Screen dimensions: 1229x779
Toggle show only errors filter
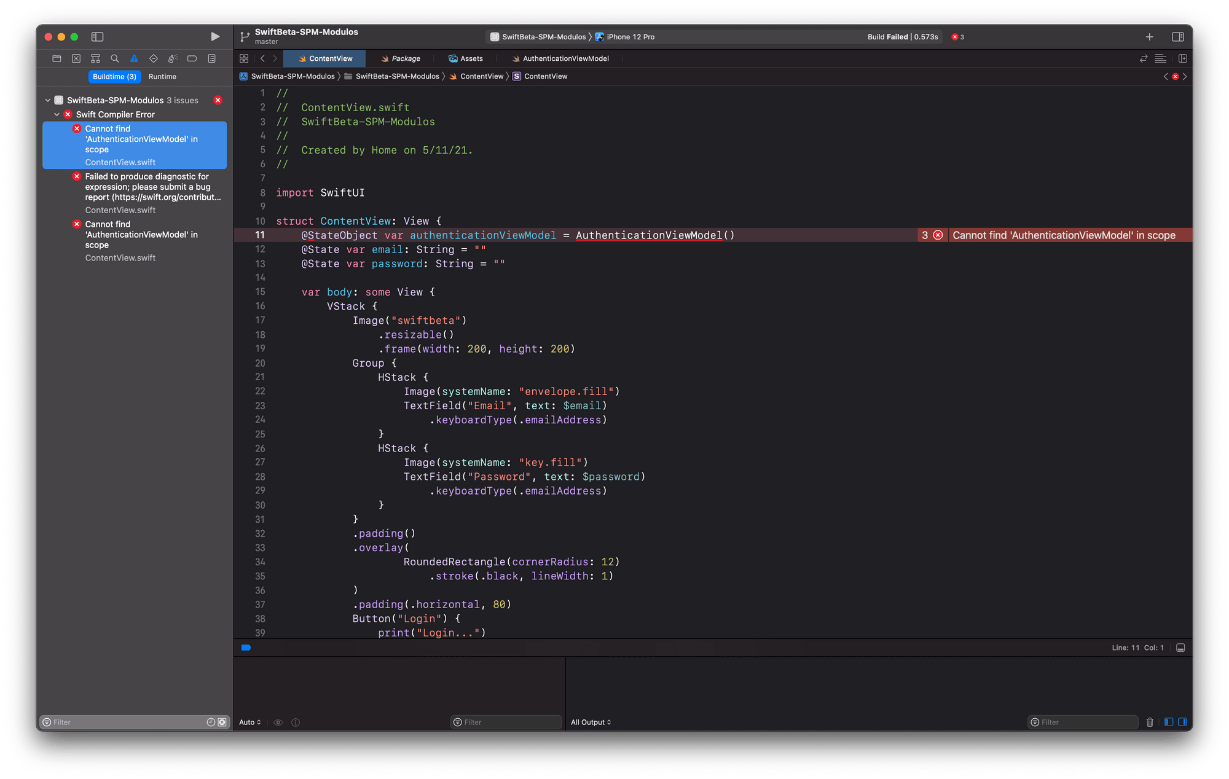(x=222, y=722)
